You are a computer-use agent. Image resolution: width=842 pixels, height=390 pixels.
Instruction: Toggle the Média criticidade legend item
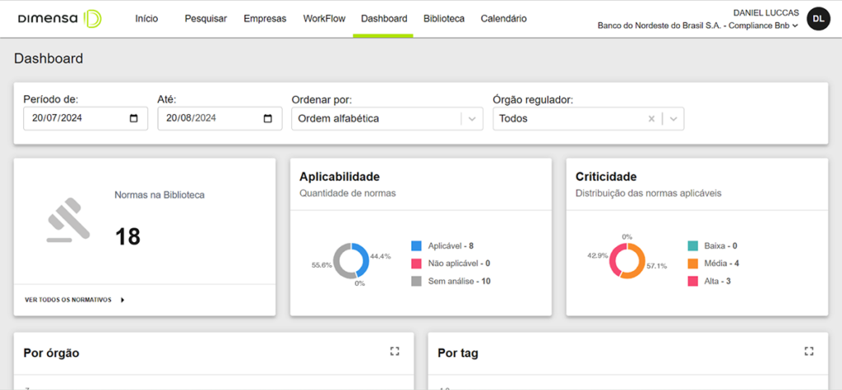[x=715, y=264]
